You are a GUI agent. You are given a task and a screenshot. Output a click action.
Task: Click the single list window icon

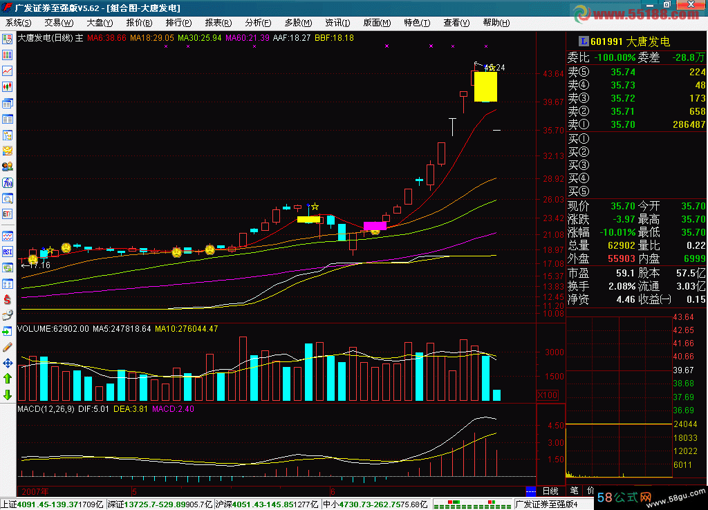(x=7, y=119)
